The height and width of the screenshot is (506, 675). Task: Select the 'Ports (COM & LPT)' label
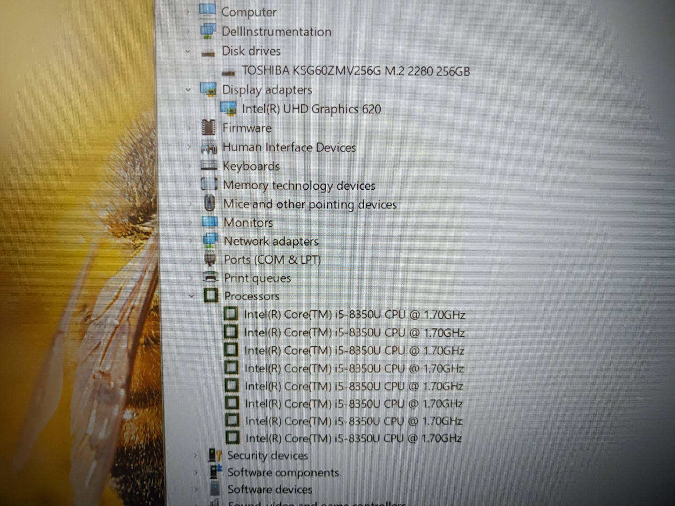pos(272,260)
